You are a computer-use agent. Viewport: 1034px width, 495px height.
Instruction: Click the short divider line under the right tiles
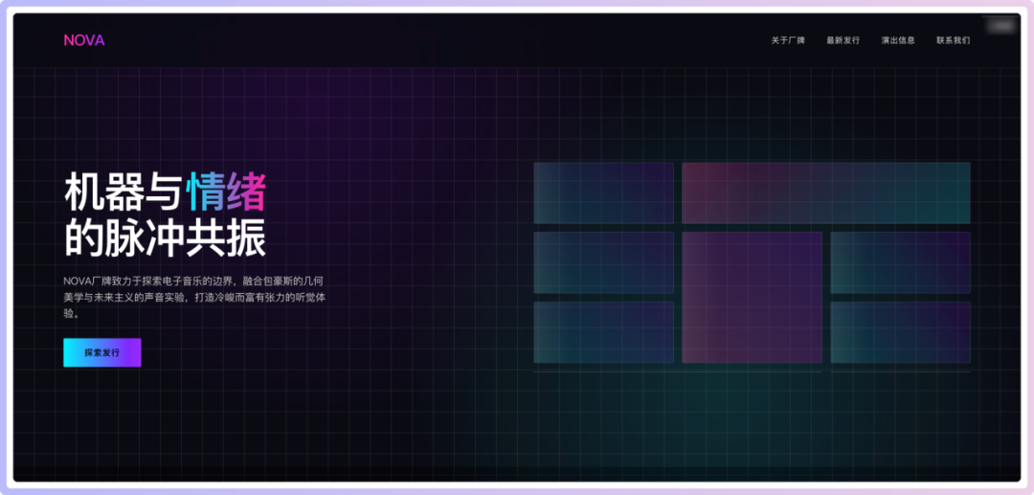pyautogui.click(x=900, y=371)
